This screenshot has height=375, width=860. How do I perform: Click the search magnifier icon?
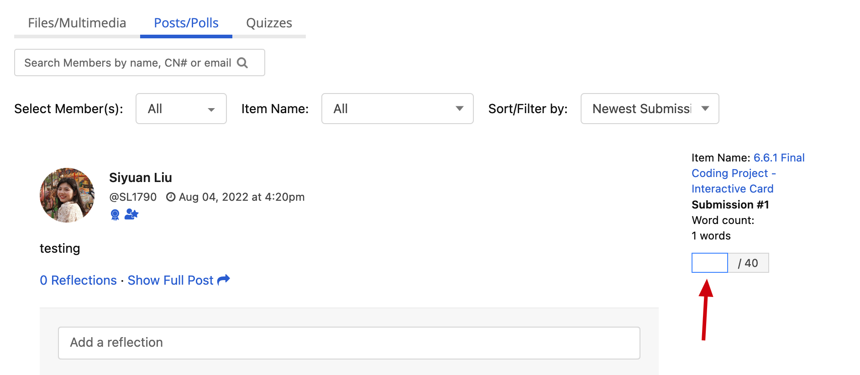pos(242,62)
